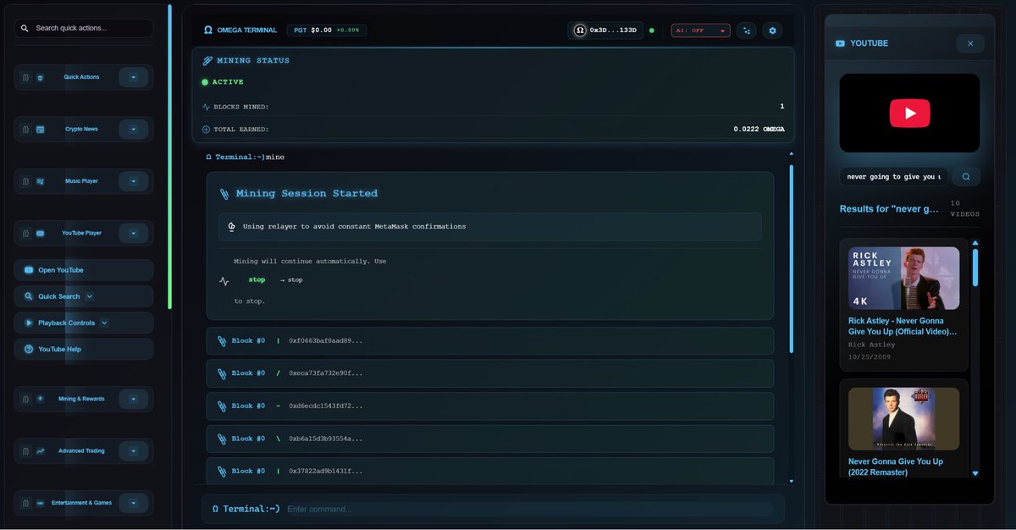Expand the Mining & Rewards section

click(x=133, y=399)
